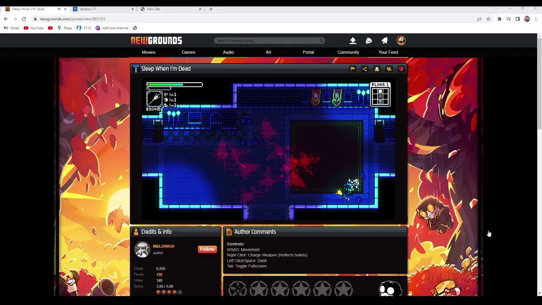Flag this game with the flag icon

352,69
